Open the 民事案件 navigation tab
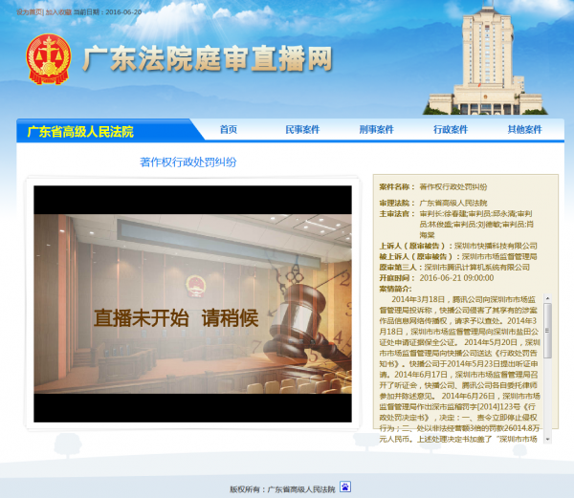Screen dimensions: 574x498 pos(302,130)
